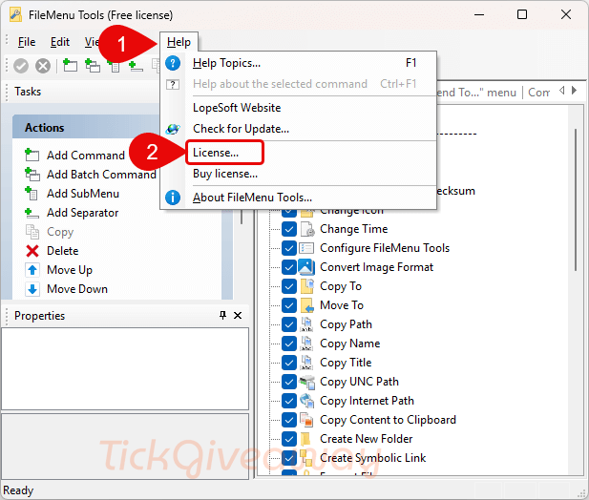Click the Copy Internet Path globe icon
This screenshot has height=500, width=589.
pyautogui.click(x=306, y=401)
